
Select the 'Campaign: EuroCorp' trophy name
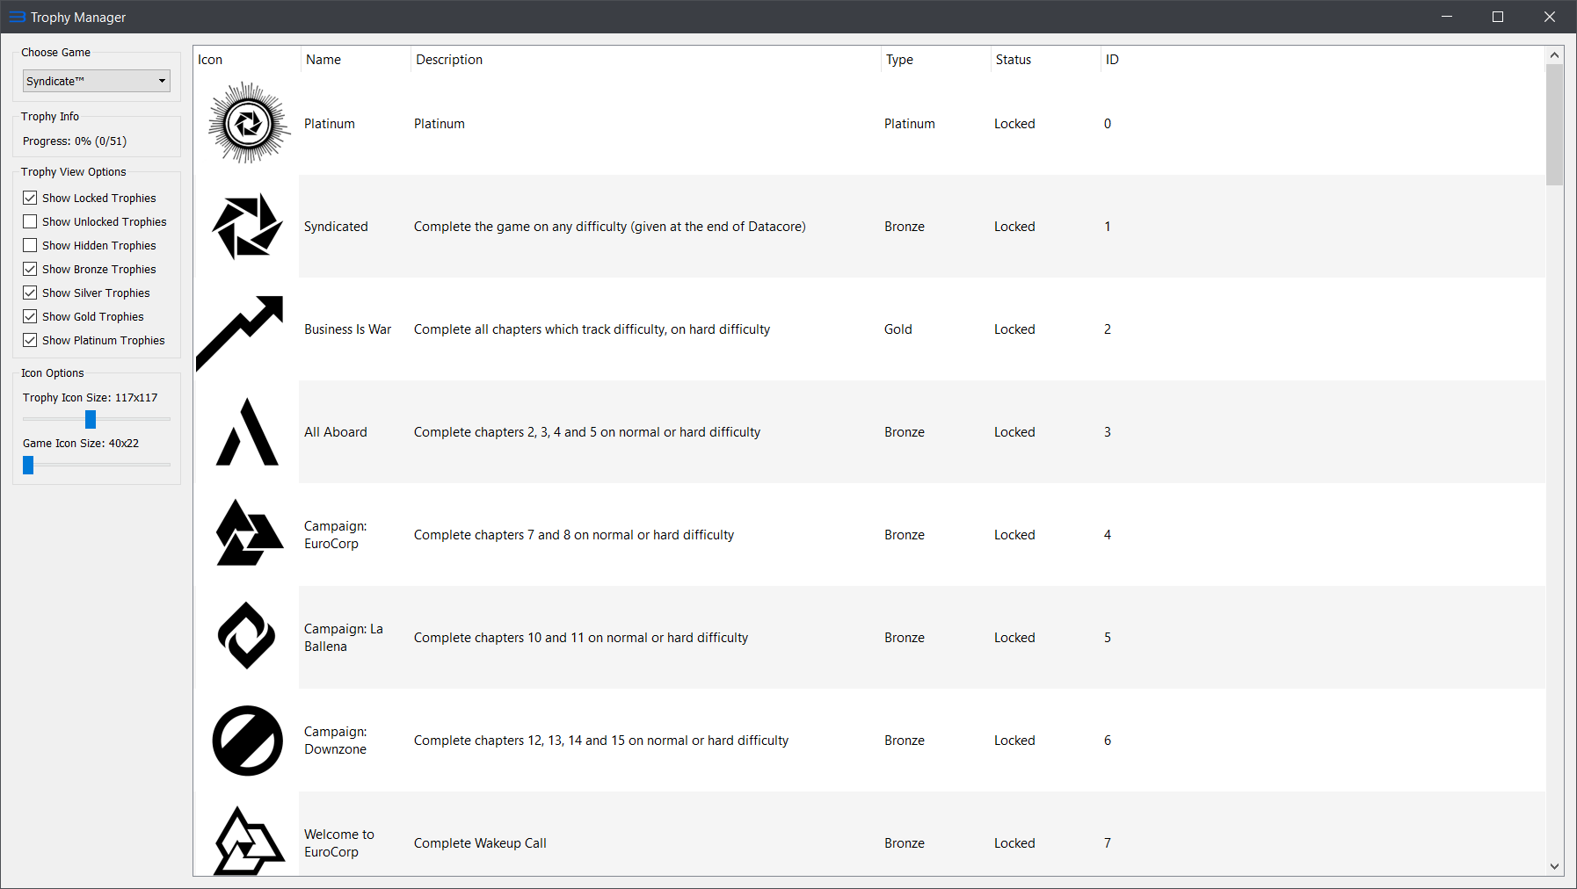(x=336, y=535)
